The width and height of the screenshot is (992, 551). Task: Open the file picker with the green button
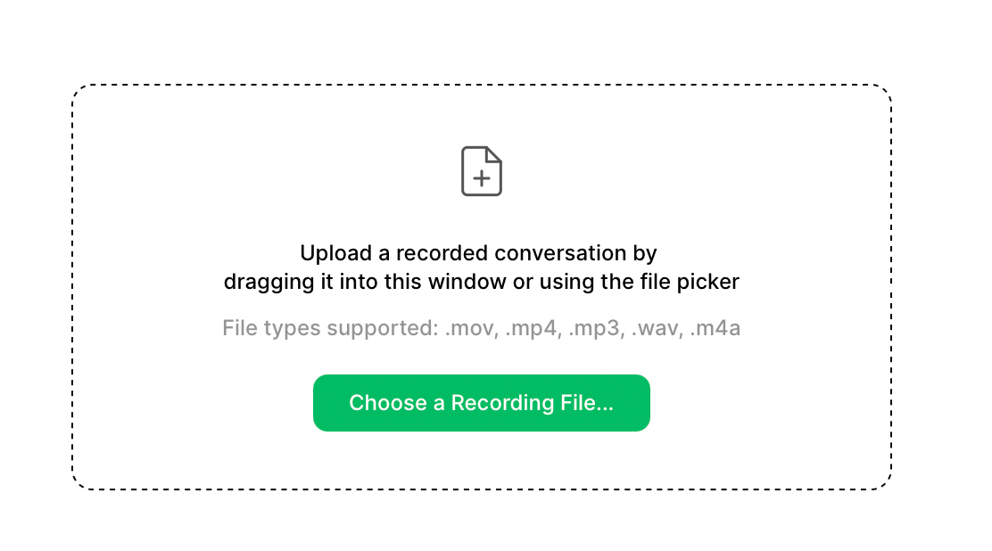click(482, 403)
